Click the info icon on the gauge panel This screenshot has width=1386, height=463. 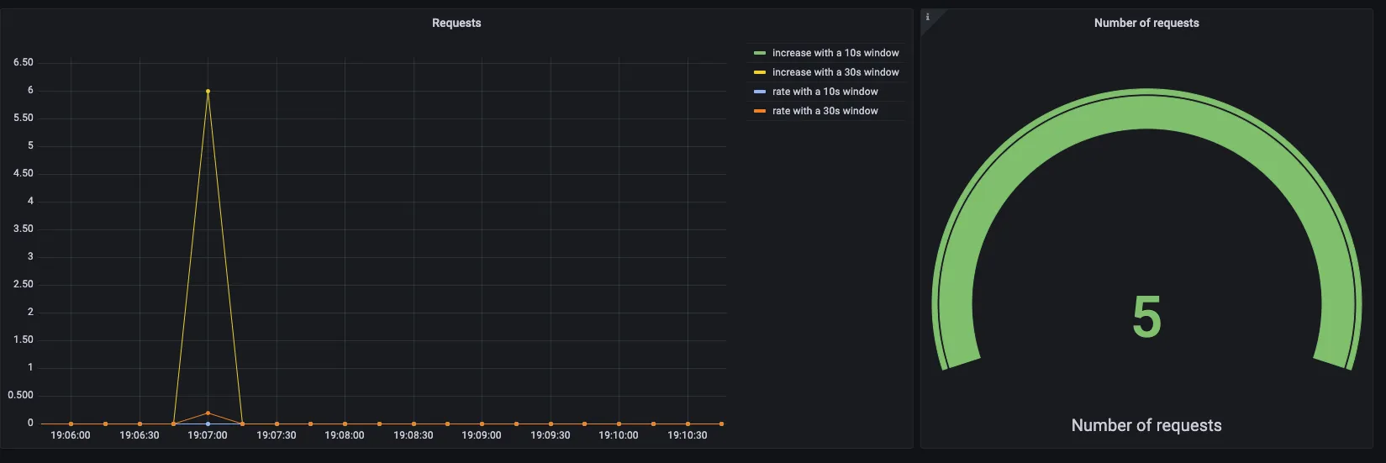point(927,17)
